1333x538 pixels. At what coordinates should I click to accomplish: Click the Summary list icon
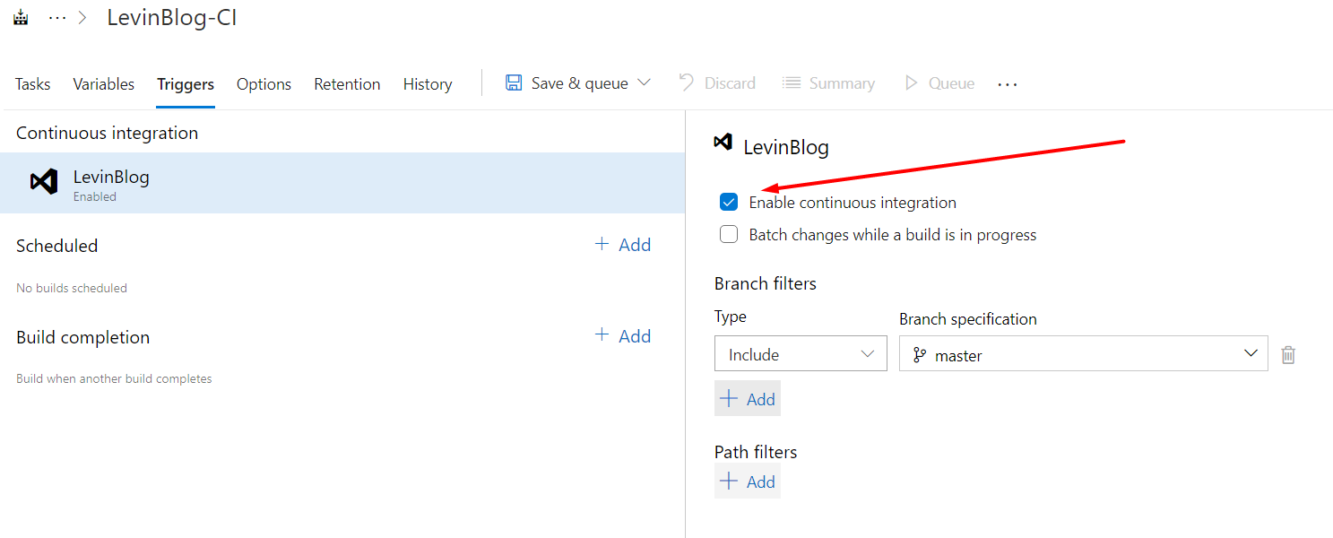click(792, 82)
